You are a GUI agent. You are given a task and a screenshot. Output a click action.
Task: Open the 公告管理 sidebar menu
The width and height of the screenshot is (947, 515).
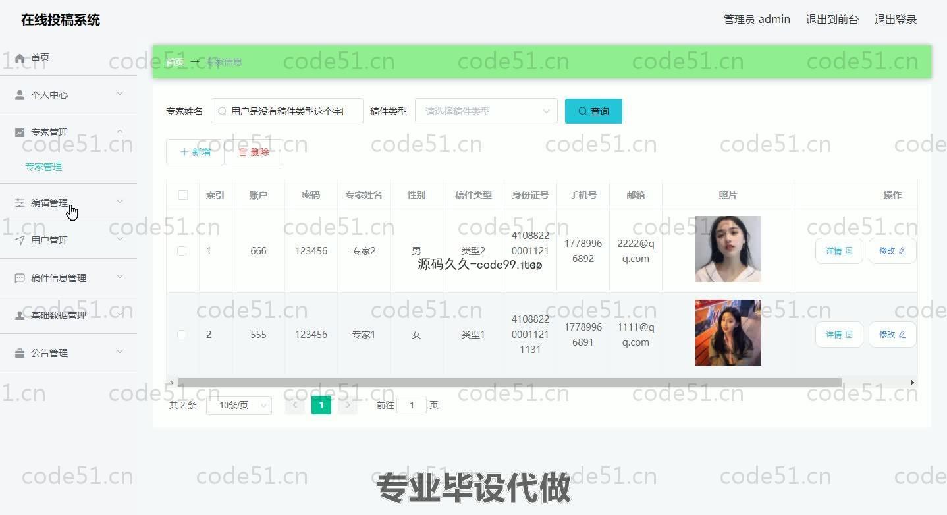pos(68,353)
